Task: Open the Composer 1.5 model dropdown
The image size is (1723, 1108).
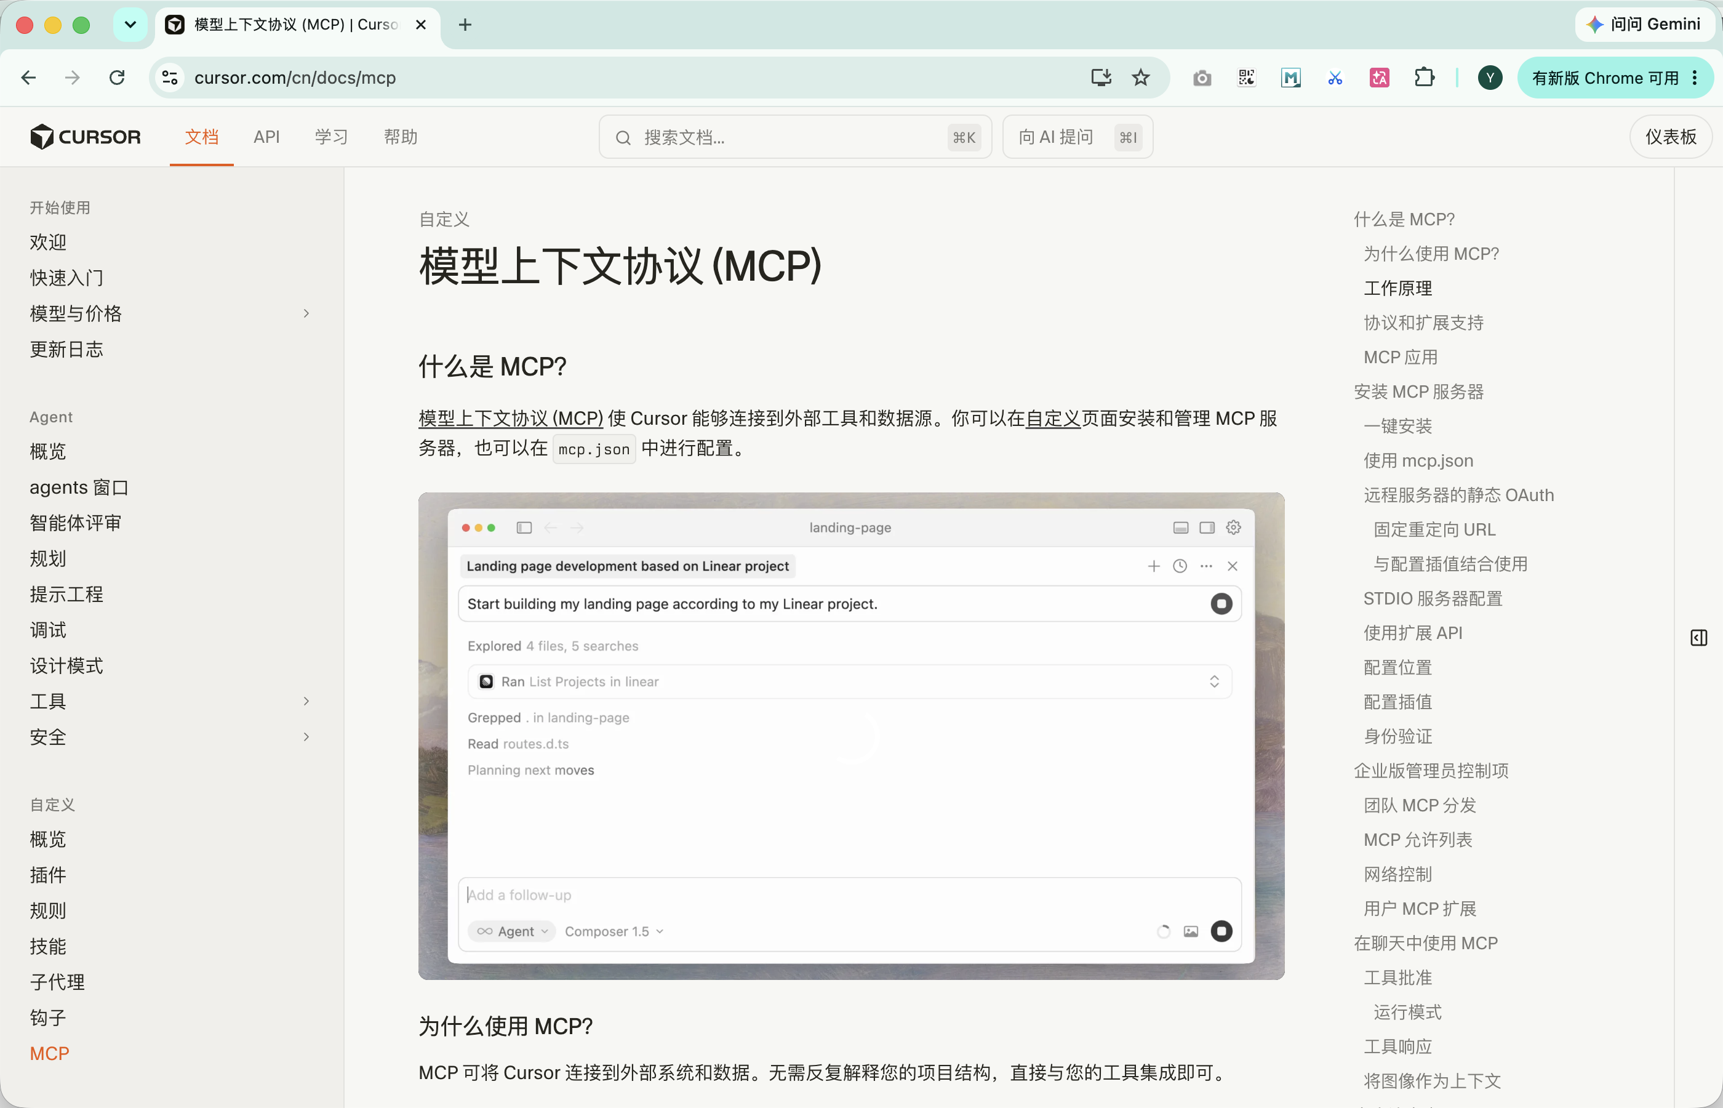Action: [614, 931]
